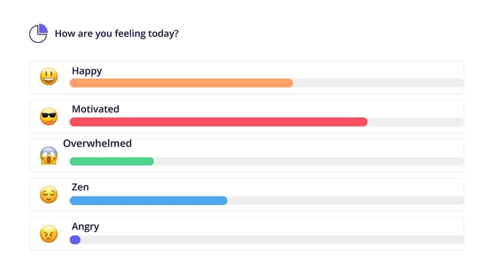Click the gray unfilled part of Overwhelmed bar

point(308,161)
